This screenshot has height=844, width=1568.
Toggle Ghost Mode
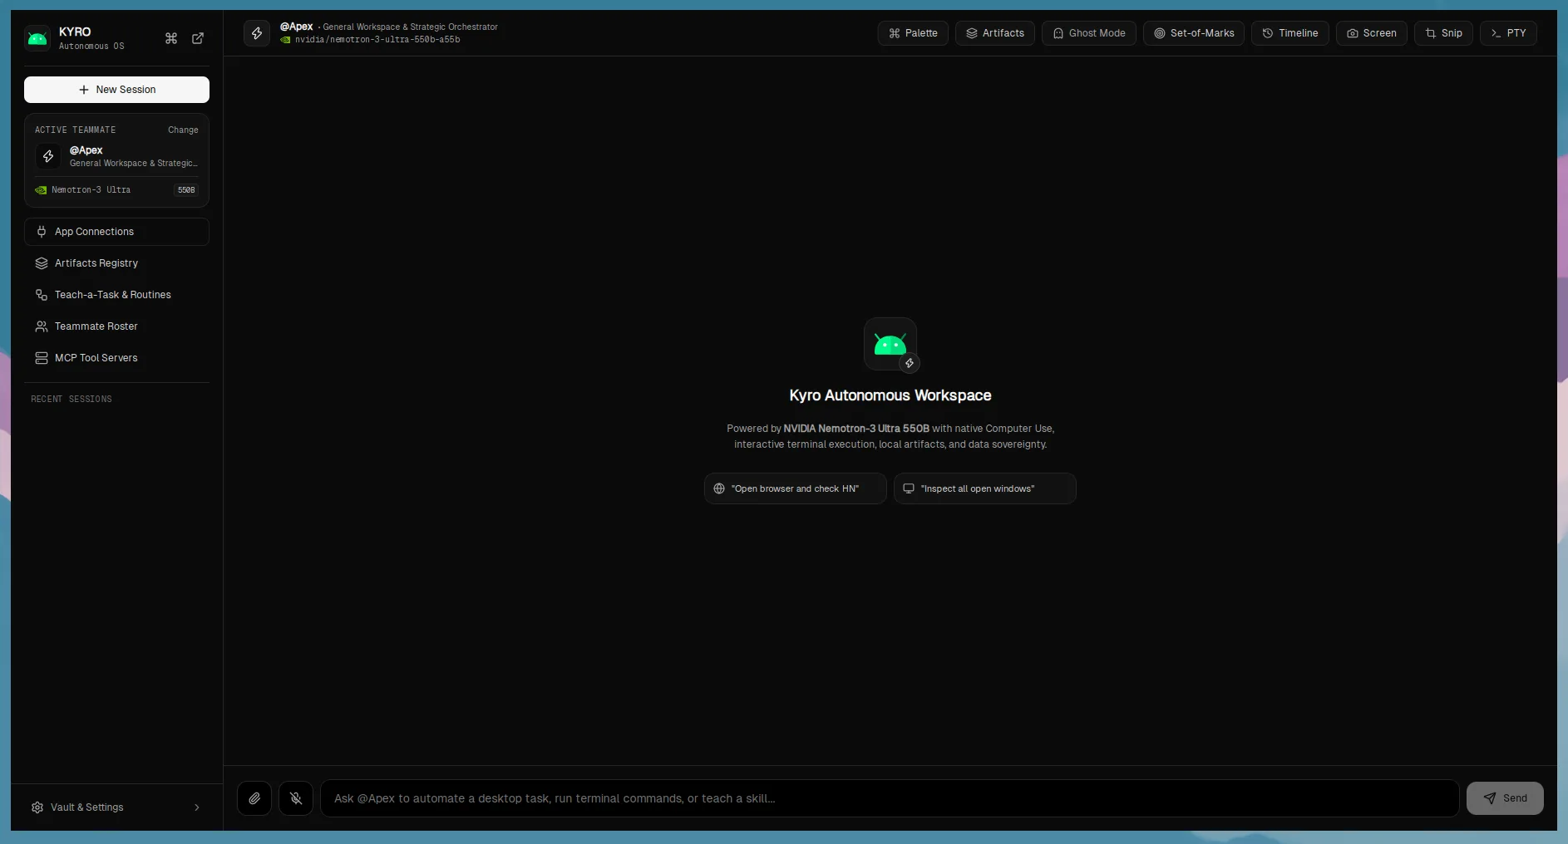click(x=1089, y=33)
